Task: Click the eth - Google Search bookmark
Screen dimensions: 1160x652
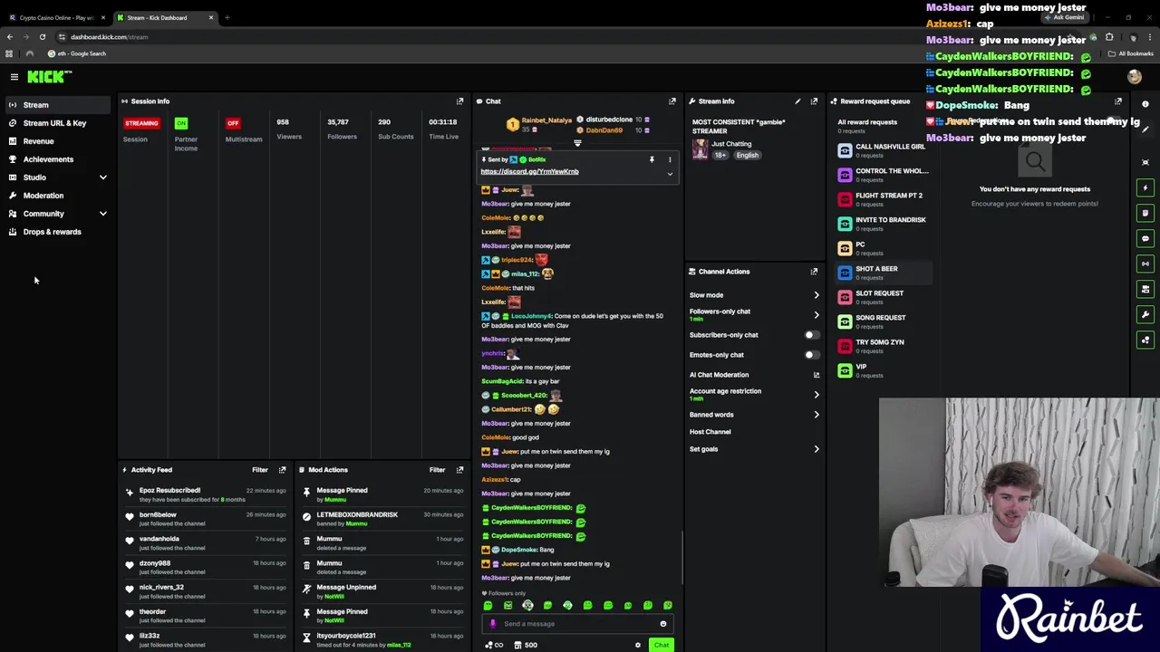Action: 77,53
